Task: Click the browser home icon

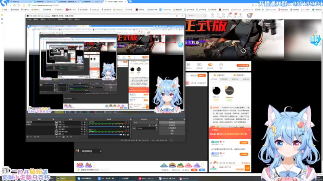Action: pyautogui.click(x=24, y=5)
